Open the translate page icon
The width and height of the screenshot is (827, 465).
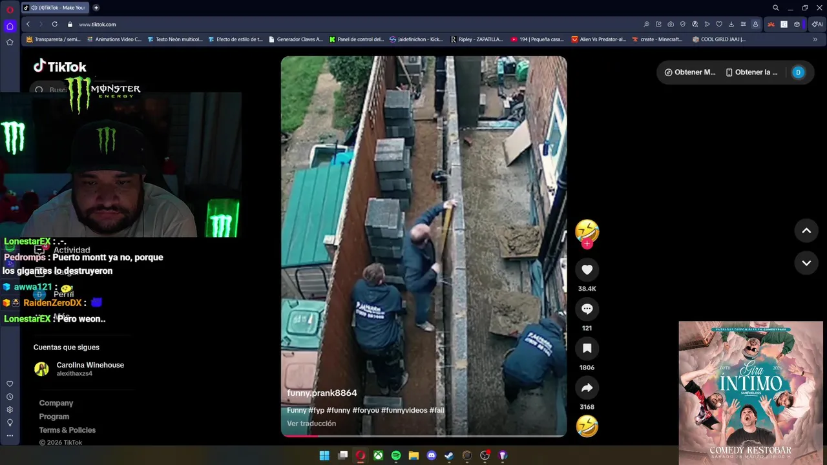695,25
